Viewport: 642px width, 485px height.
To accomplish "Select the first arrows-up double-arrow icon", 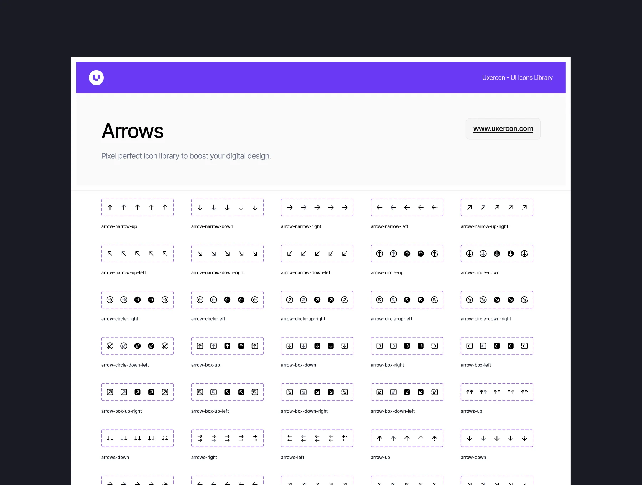I will (470, 392).
